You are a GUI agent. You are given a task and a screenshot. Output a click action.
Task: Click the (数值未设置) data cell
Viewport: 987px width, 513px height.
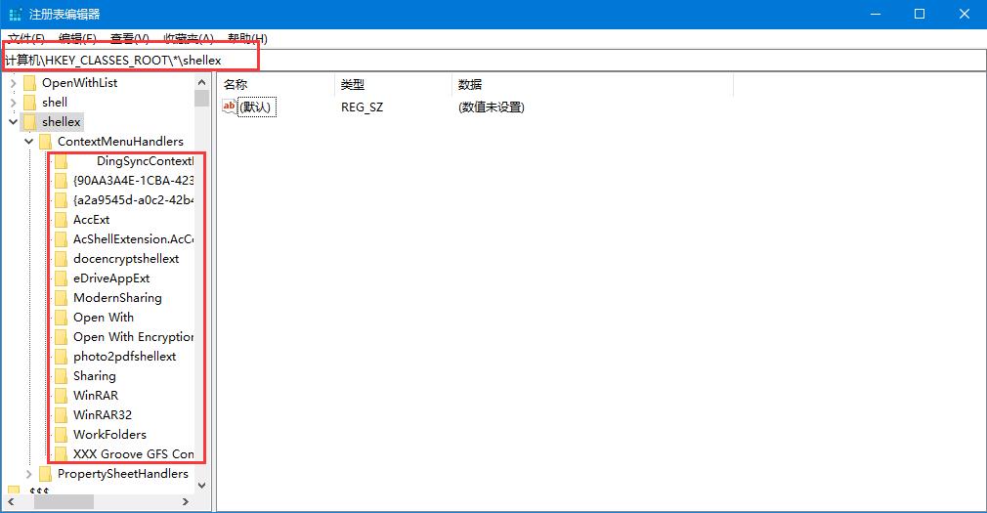pyautogui.click(x=492, y=107)
